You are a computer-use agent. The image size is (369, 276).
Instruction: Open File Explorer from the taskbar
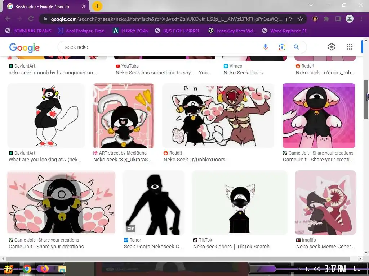[62, 269]
